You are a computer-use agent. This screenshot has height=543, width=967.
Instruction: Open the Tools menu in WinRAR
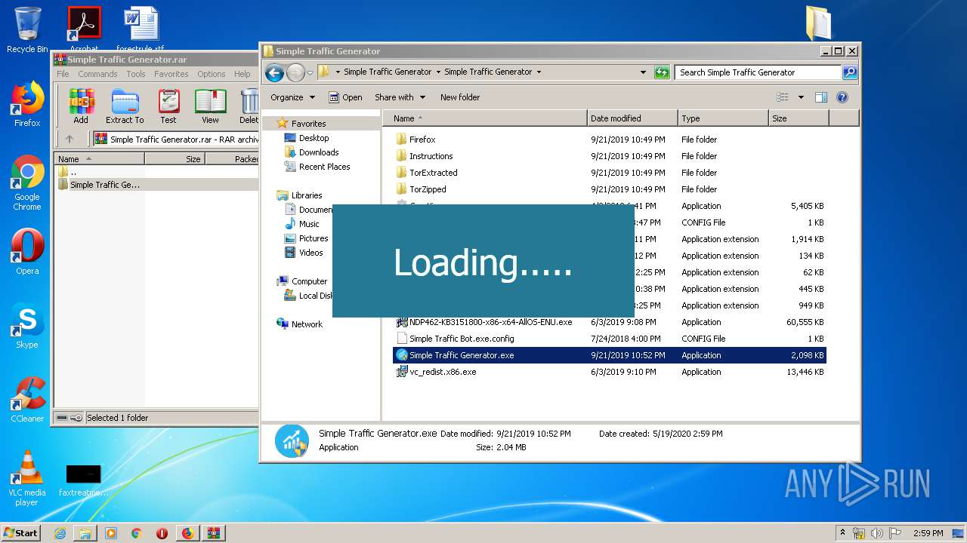[136, 74]
